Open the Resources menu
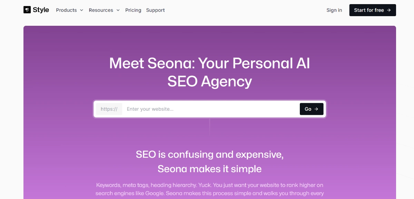This screenshot has width=414, height=199. (101, 10)
